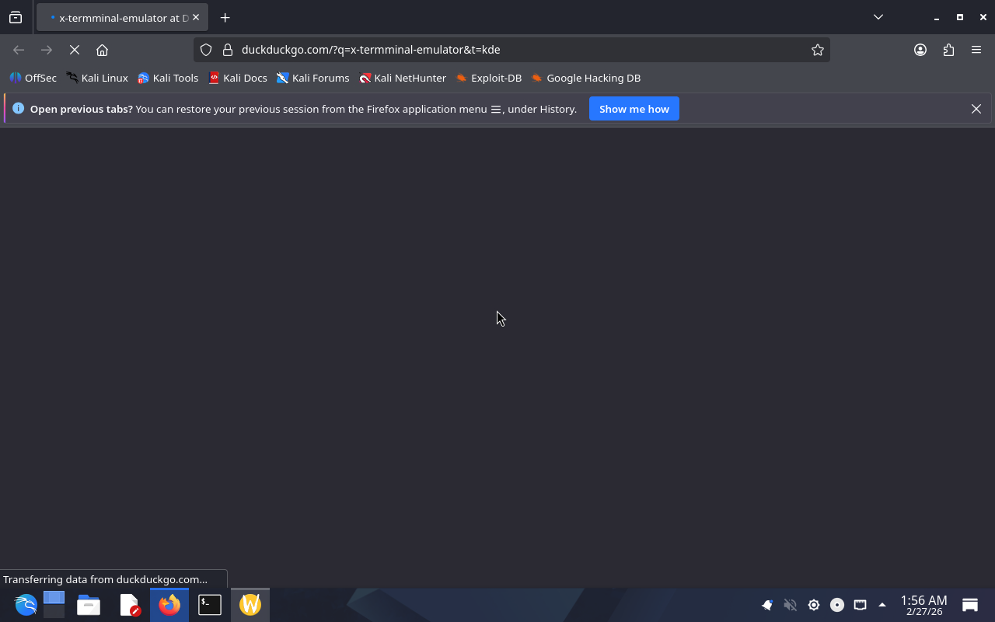This screenshot has height=622, width=995.
Task: Dismiss the Open previous tabs notification
Action: coord(976,109)
